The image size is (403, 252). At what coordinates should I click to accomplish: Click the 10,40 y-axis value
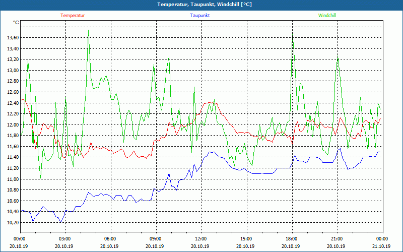13,212
